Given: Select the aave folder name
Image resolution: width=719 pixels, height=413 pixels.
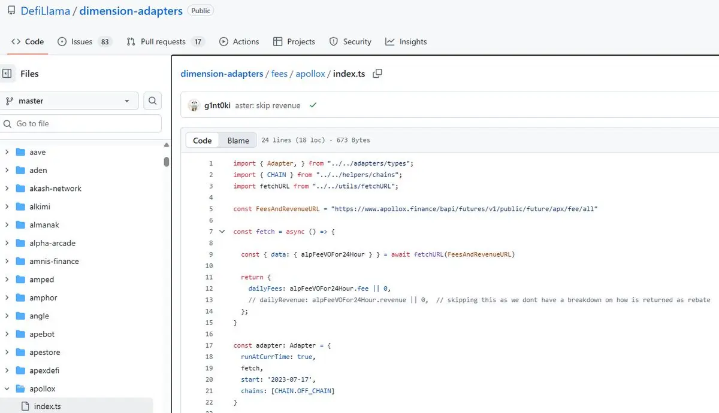Looking at the screenshot, I should coord(38,152).
